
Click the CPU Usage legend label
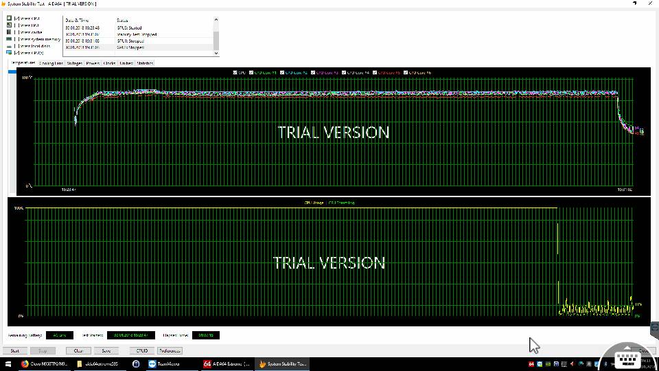coord(314,203)
